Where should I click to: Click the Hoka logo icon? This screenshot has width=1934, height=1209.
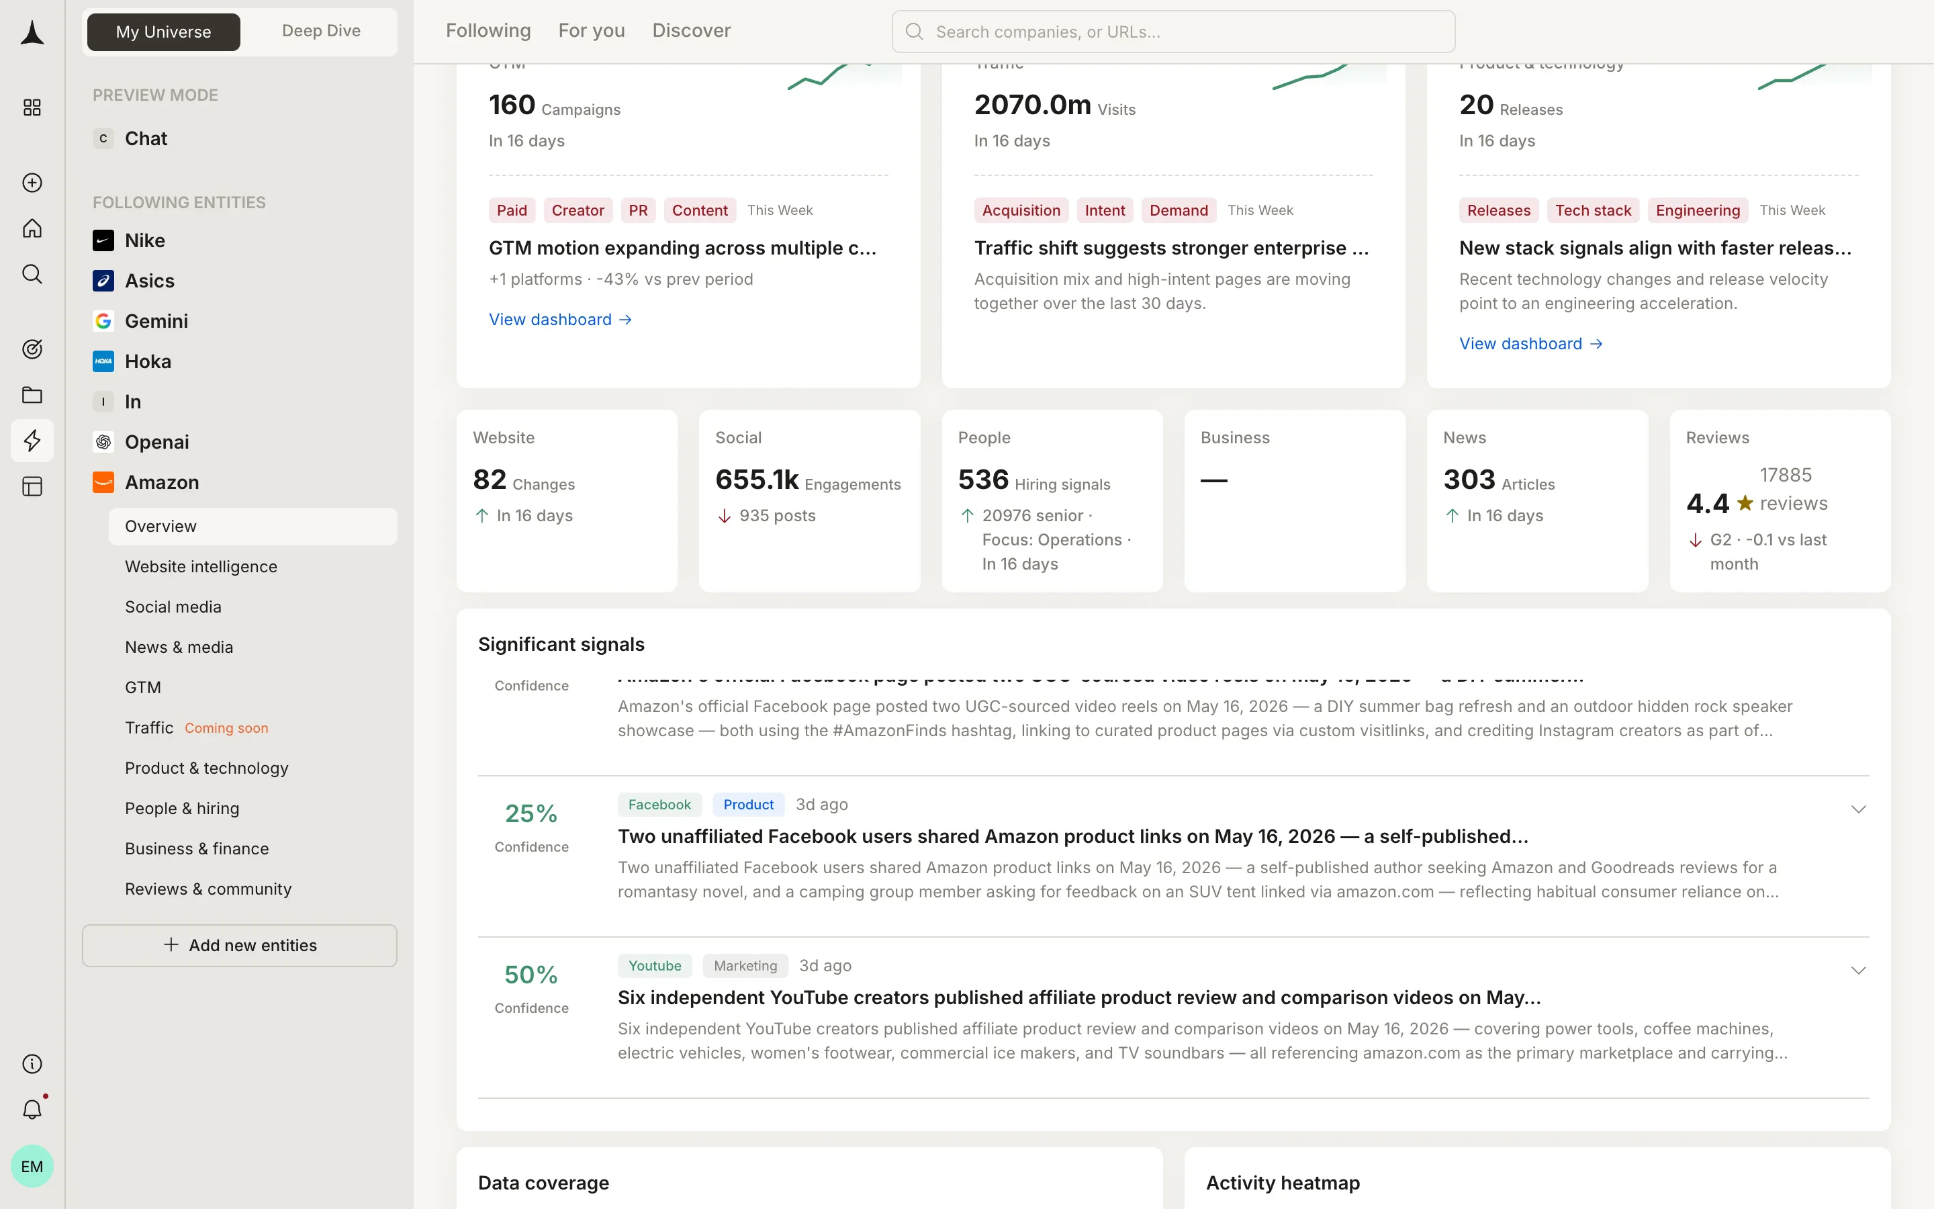click(x=103, y=361)
